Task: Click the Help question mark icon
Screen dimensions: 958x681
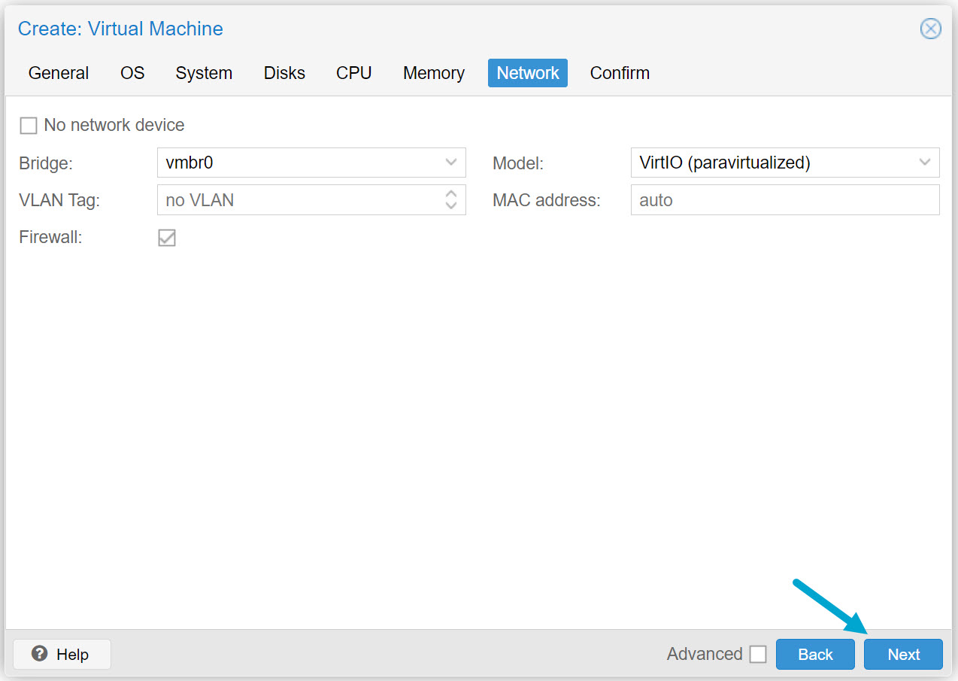Action: coord(38,653)
